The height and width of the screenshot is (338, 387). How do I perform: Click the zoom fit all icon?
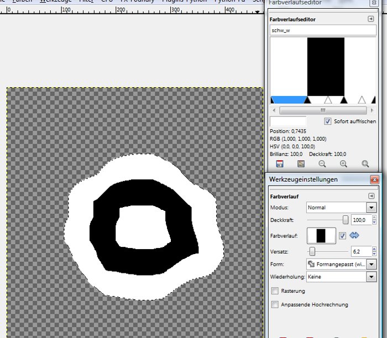(x=365, y=163)
